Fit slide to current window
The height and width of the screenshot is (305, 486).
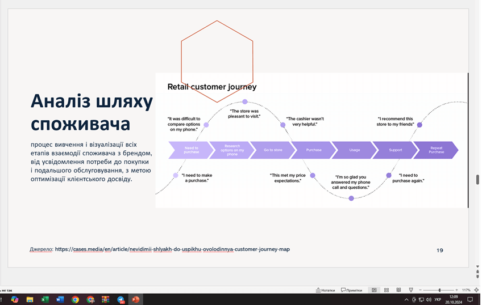click(x=477, y=290)
